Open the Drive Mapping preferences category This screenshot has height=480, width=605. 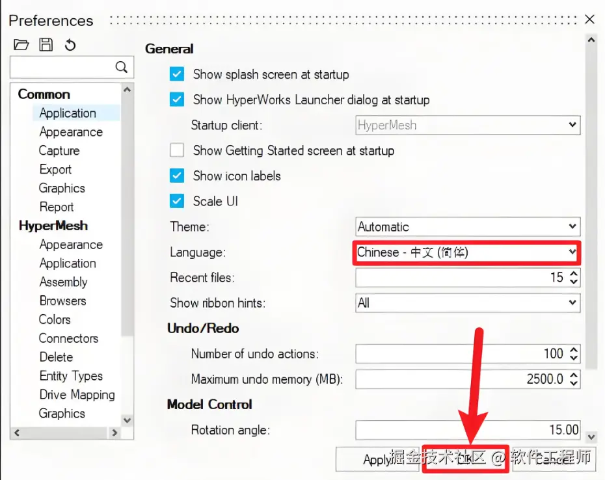[x=77, y=395]
